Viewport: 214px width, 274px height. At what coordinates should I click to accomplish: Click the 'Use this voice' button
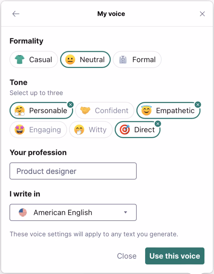pos(175,256)
